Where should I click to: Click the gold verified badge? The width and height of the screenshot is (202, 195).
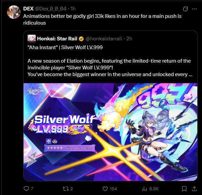point(81,39)
